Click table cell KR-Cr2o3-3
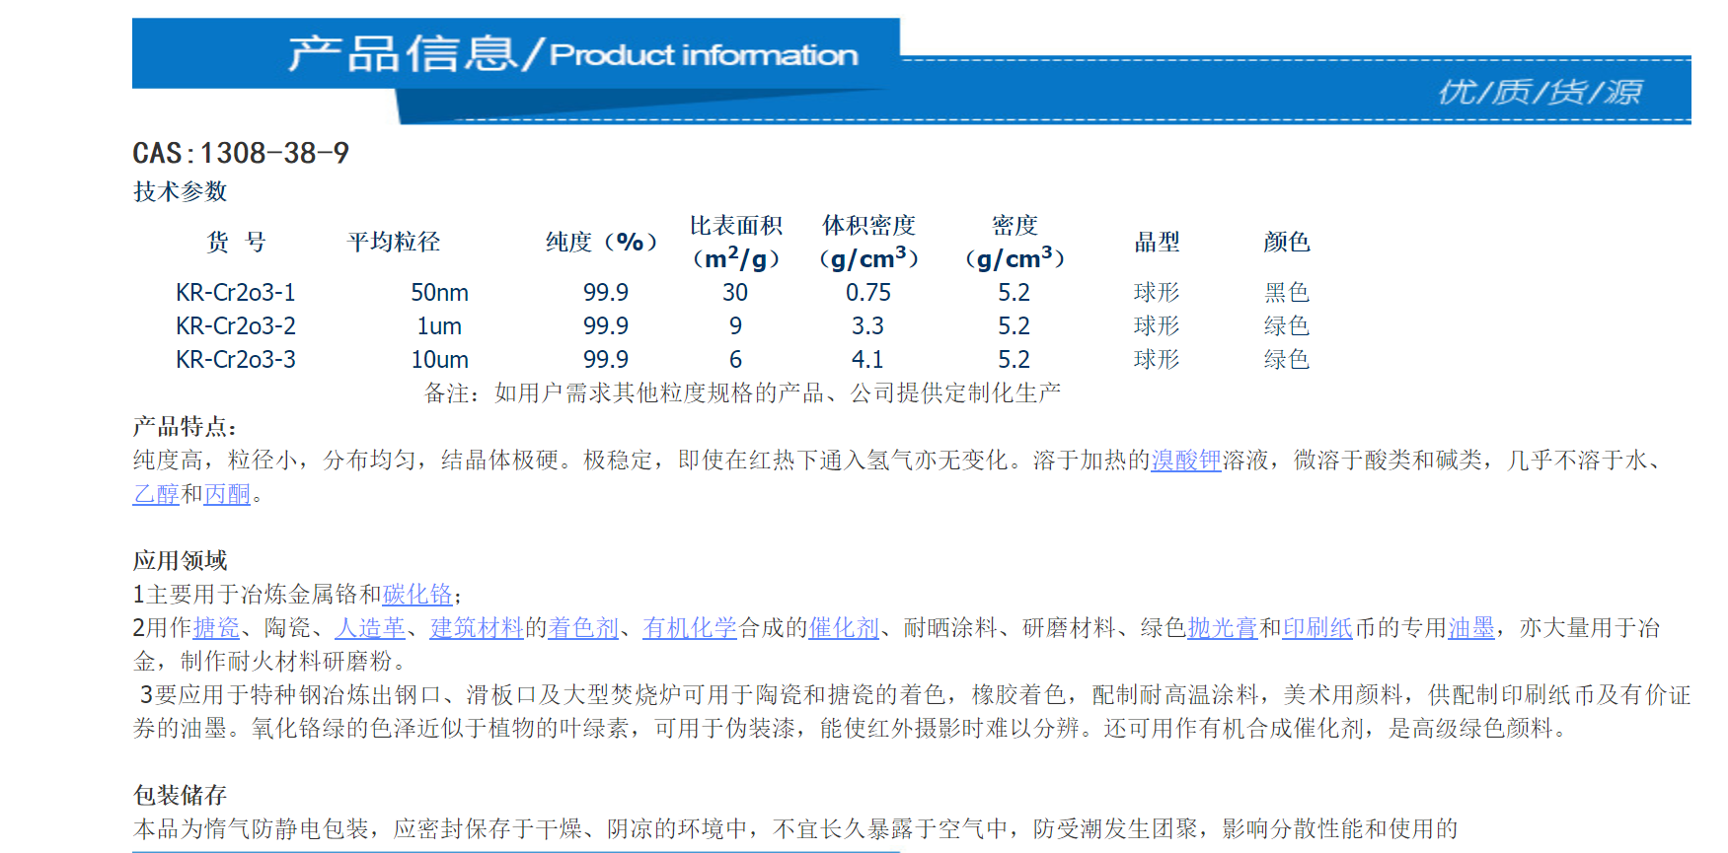1728x853 pixels. coord(236,360)
